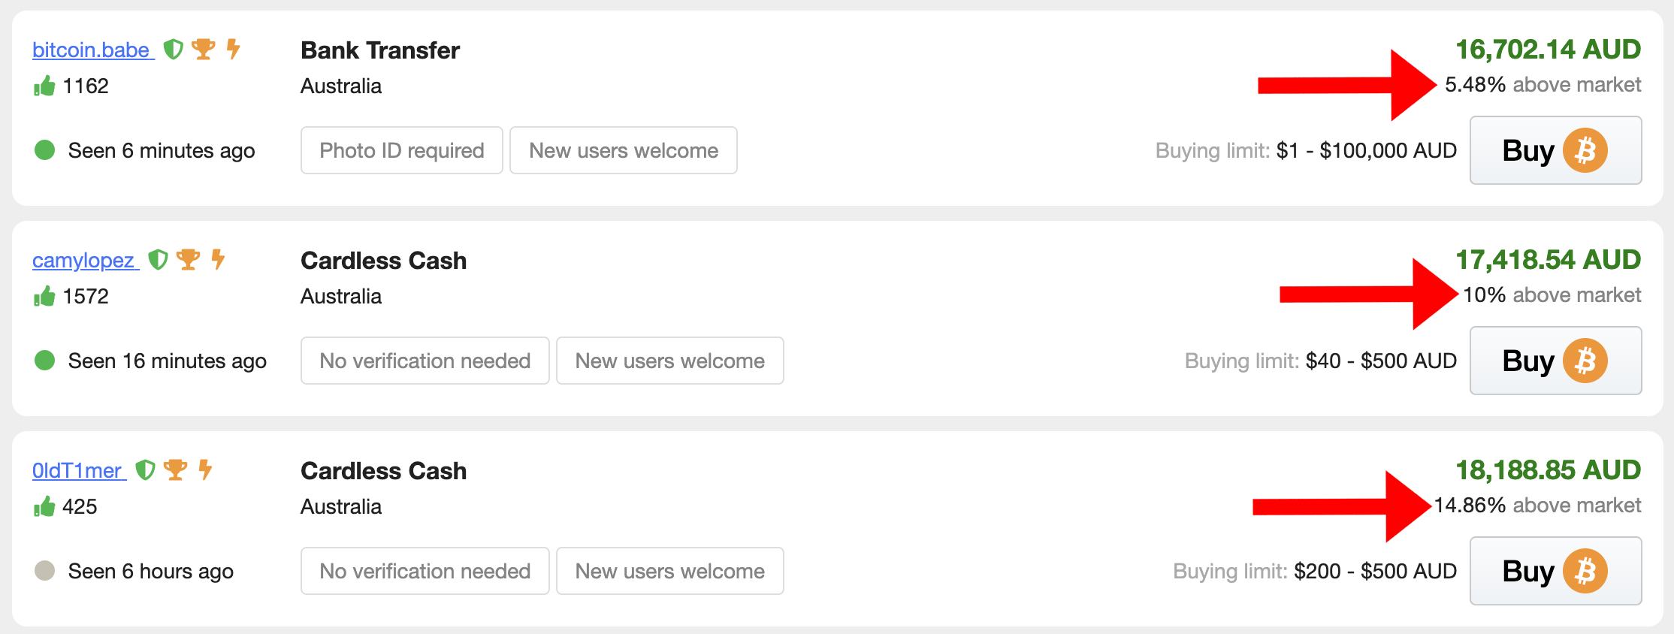Image resolution: width=1674 pixels, height=634 pixels.
Task: Click the 16,702.14 AUD price
Action: point(1548,50)
